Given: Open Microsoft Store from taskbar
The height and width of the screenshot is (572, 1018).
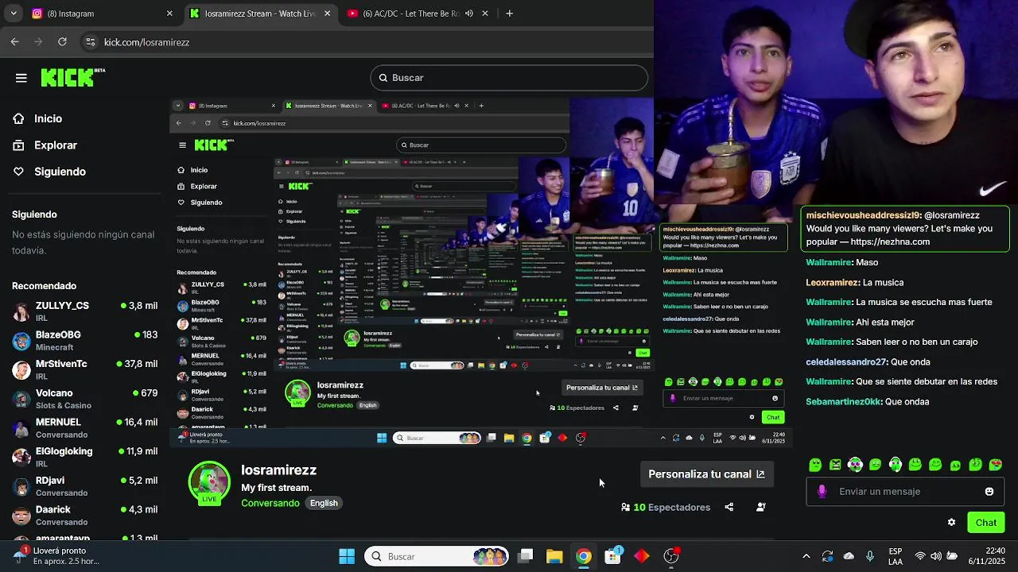Looking at the screenshot, I should coord(613,556).
